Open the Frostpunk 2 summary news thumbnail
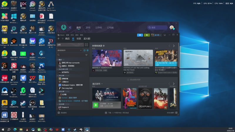Viewport: 235px width, 132px height. (x=138, y=58)
